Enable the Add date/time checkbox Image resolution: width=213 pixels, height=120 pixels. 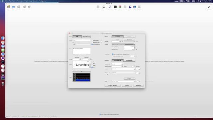click(92, 43)
